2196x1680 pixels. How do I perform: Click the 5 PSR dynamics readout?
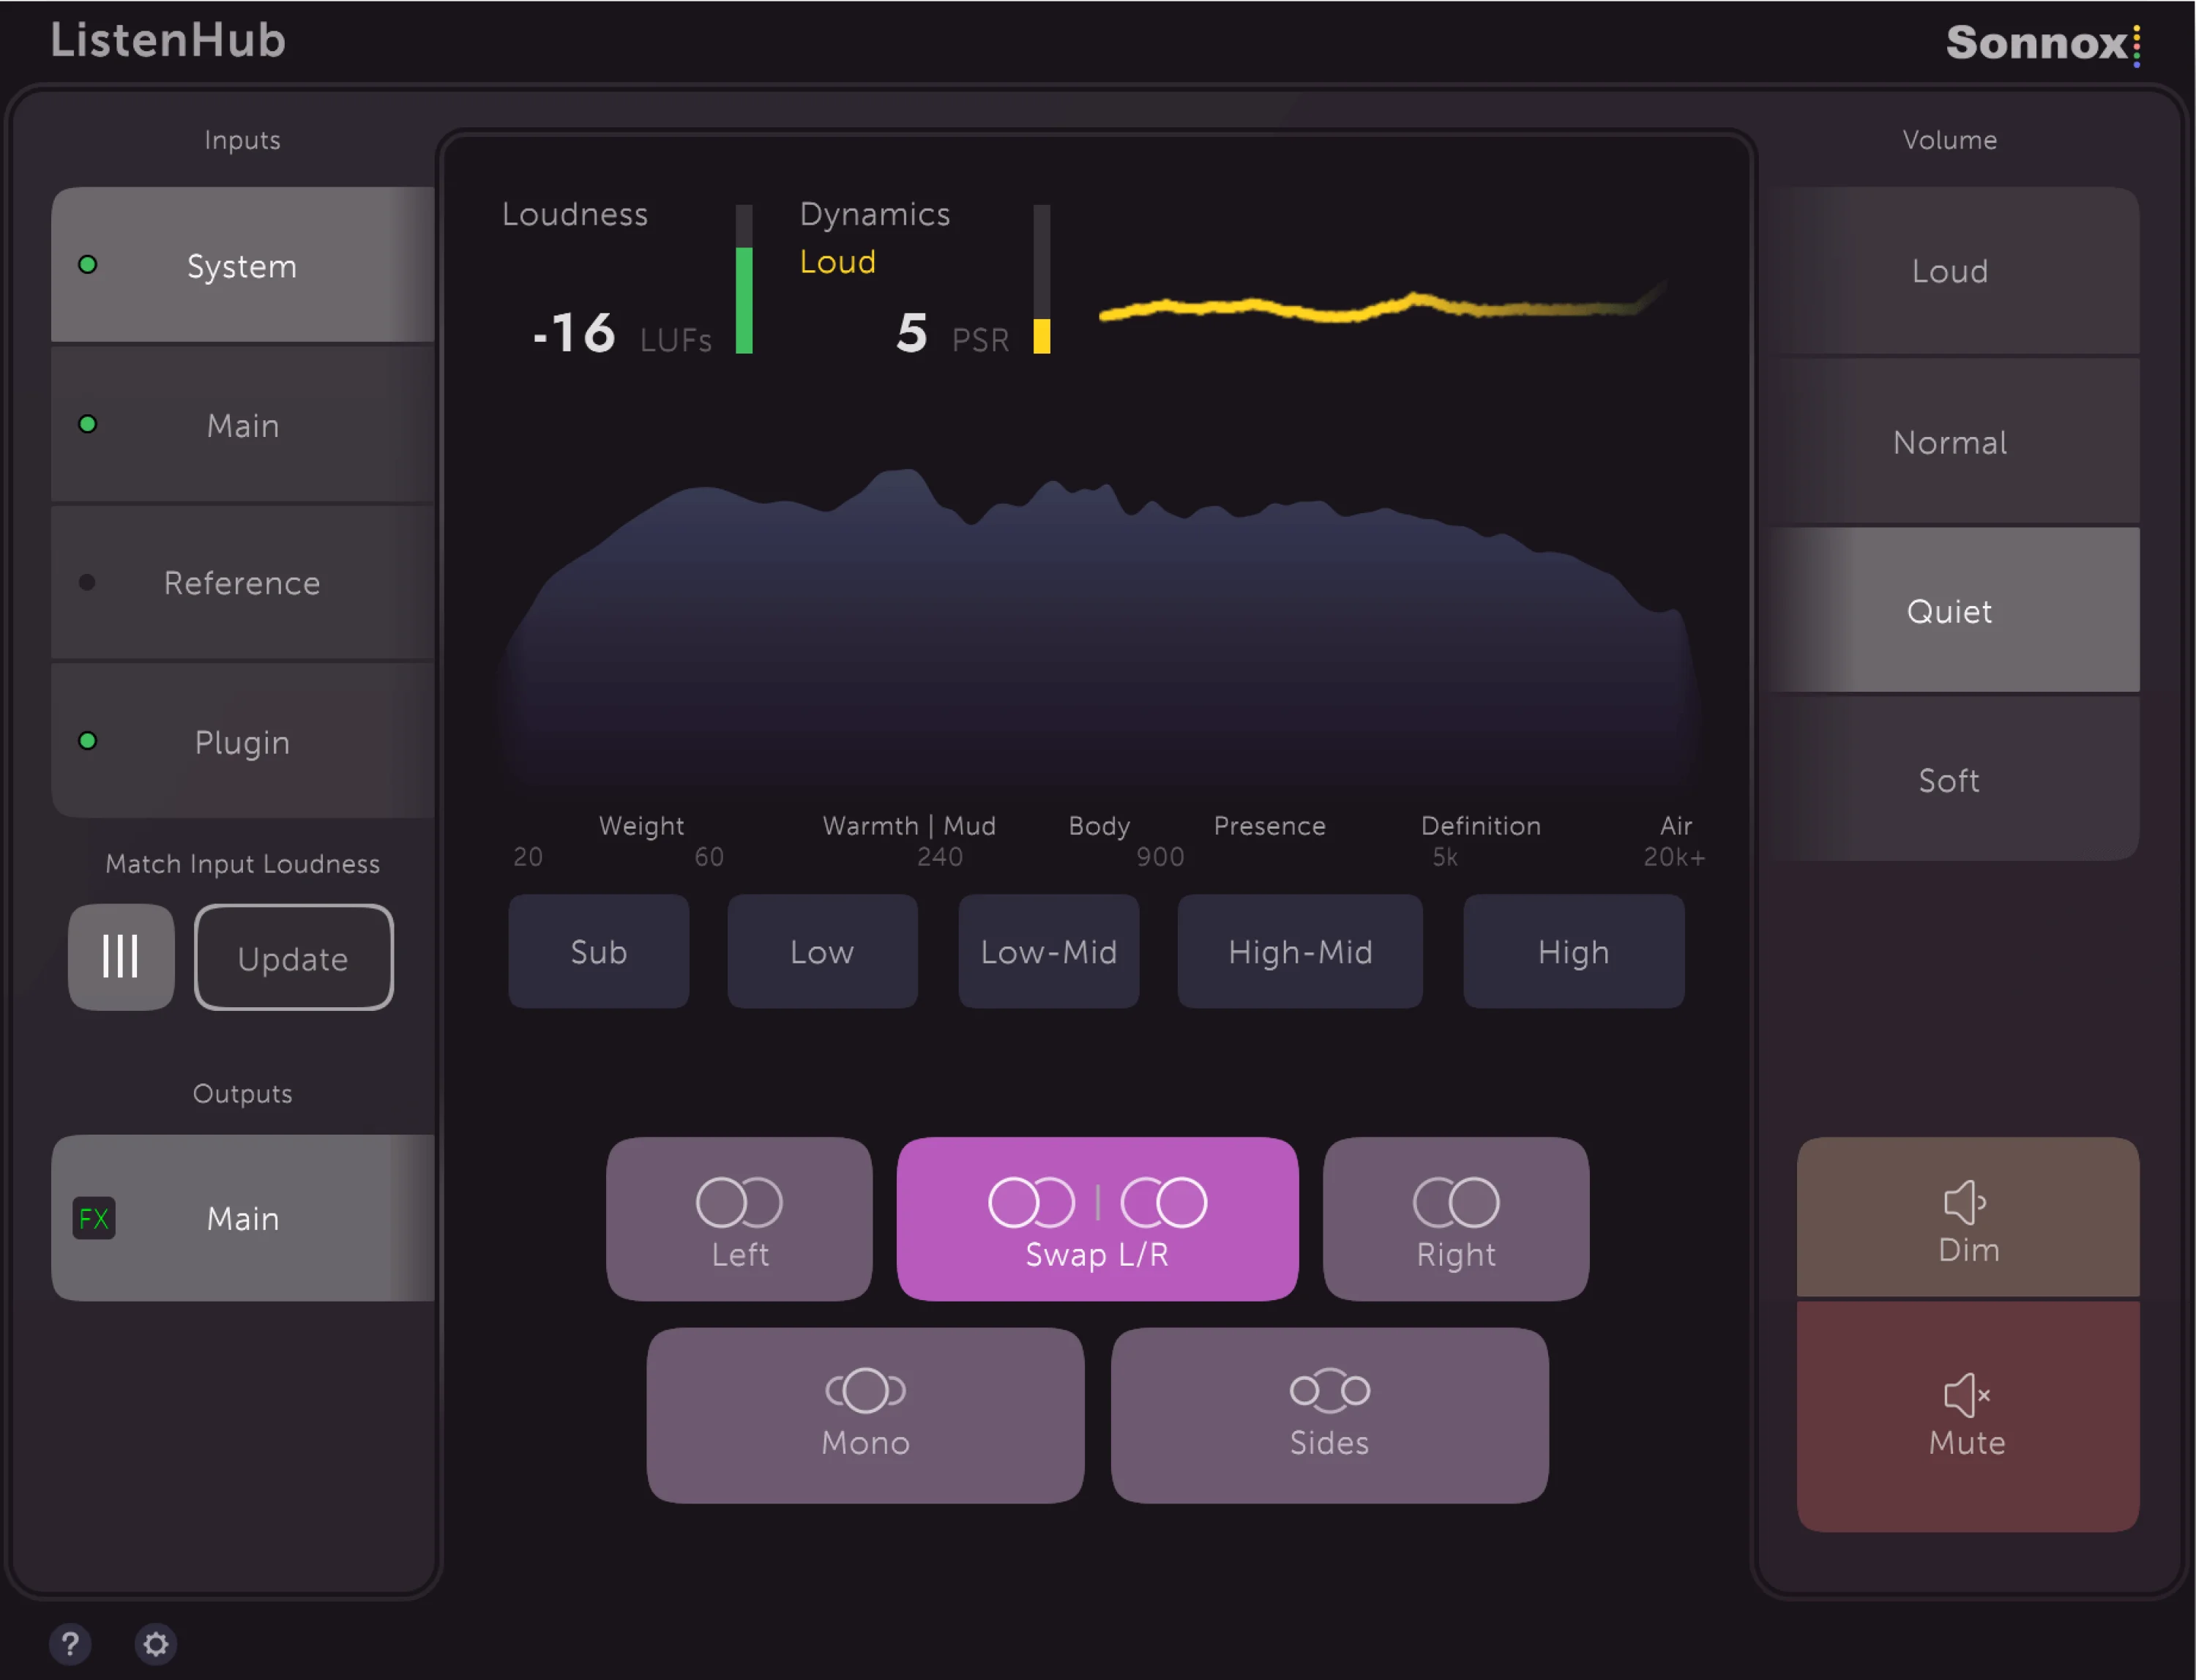953,333
